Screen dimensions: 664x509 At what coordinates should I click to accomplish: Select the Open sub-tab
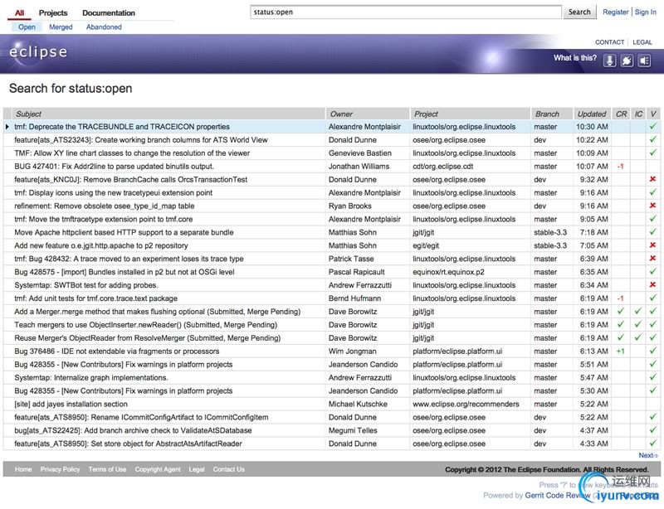27,27
